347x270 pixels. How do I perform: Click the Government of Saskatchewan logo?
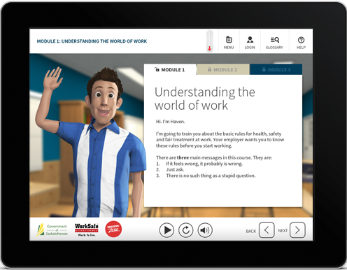pyautogui.click(x=52, y=229)
